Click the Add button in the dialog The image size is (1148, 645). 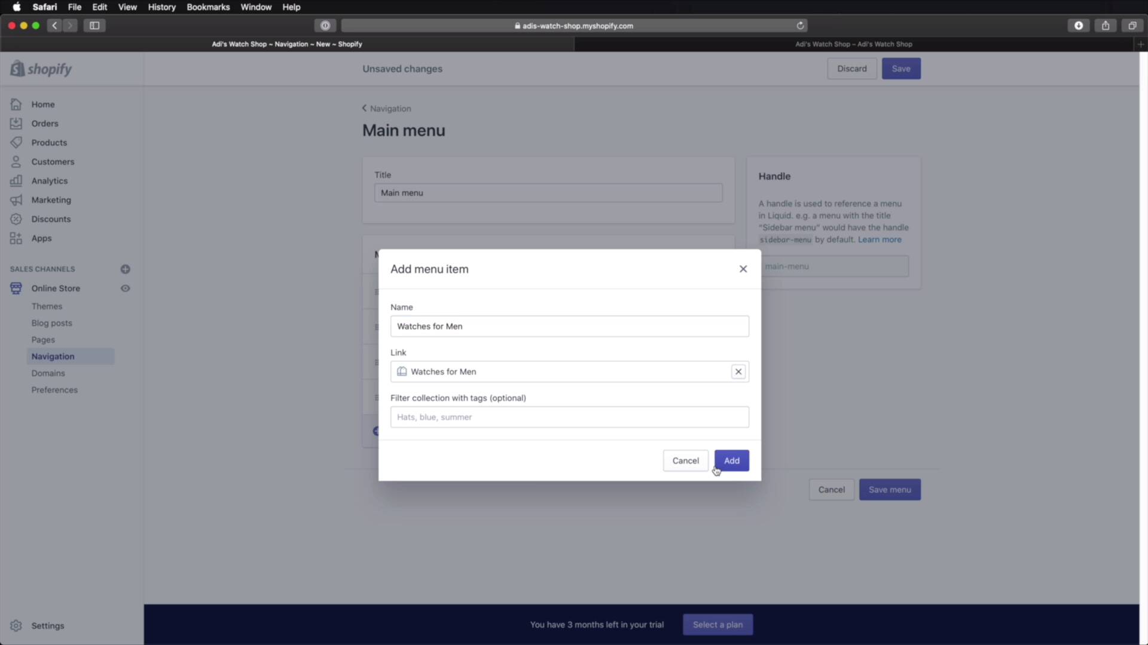(x=731, y=460)
